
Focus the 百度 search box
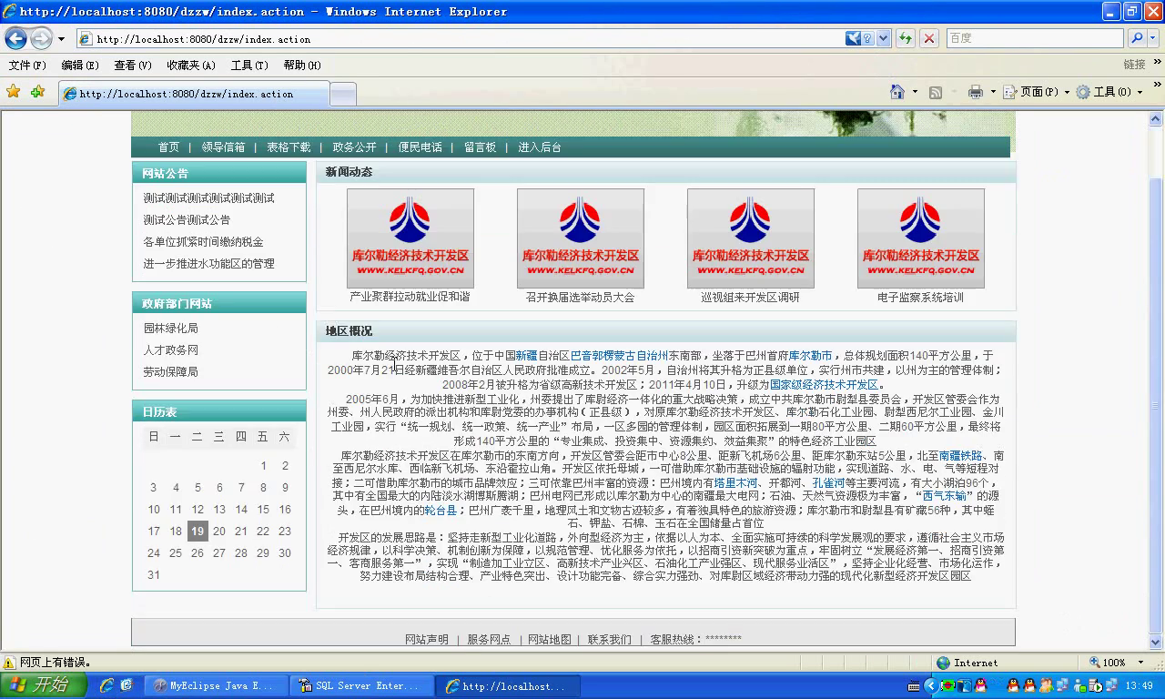(x=1035, y=38)
